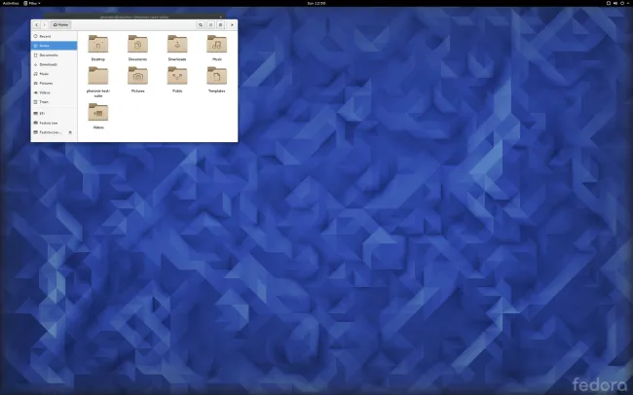Select Trash in the sidebar
Viewport: 633px width, 395px height.
point(44,101)
